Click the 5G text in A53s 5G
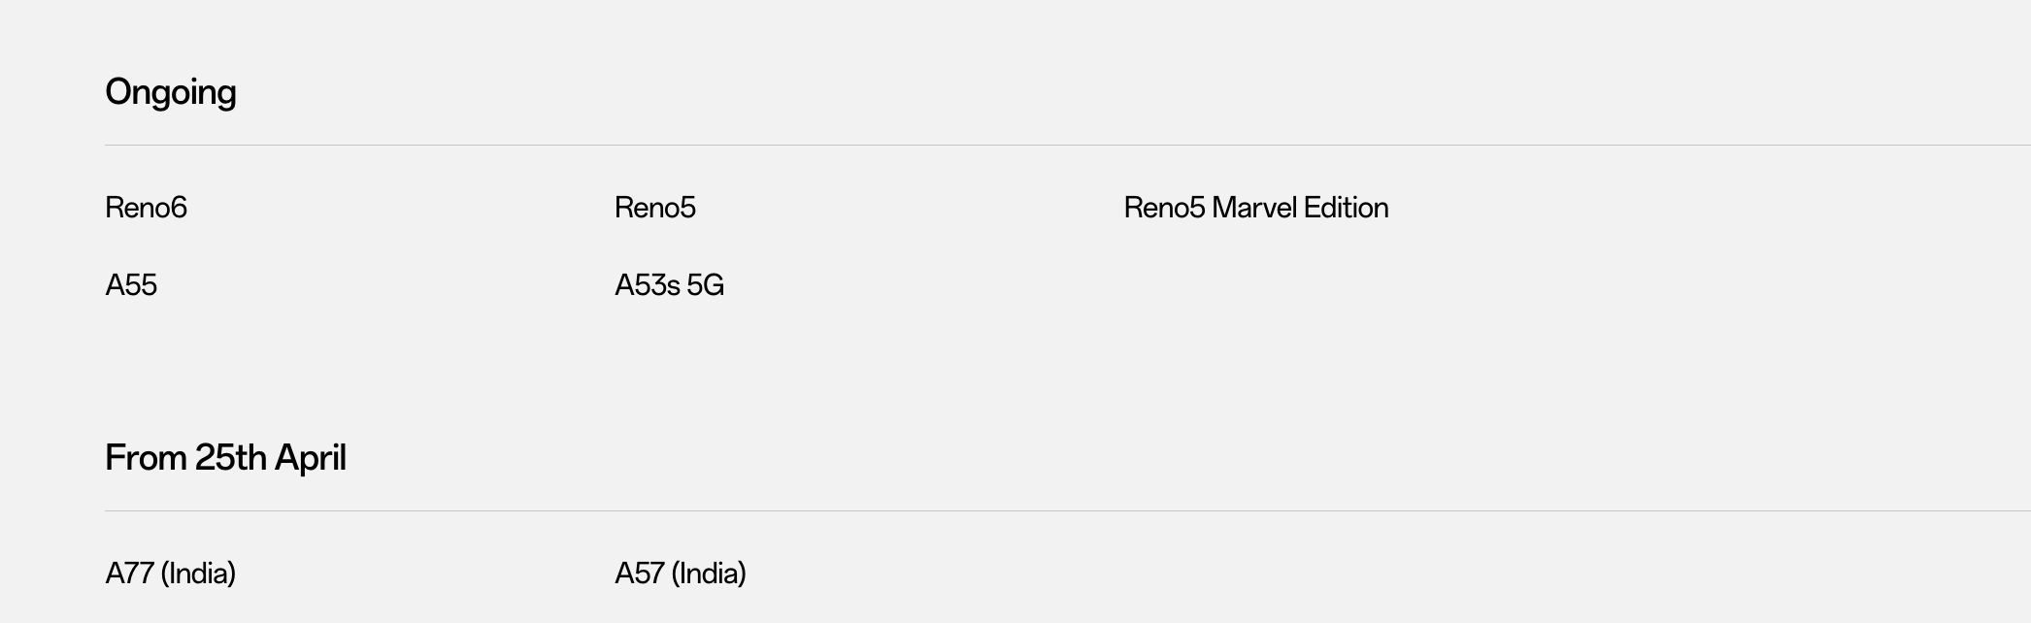 coord(706,285)
